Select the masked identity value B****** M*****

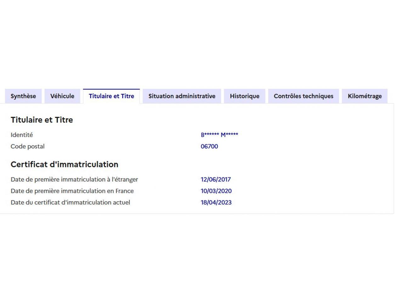coord(219,135)
